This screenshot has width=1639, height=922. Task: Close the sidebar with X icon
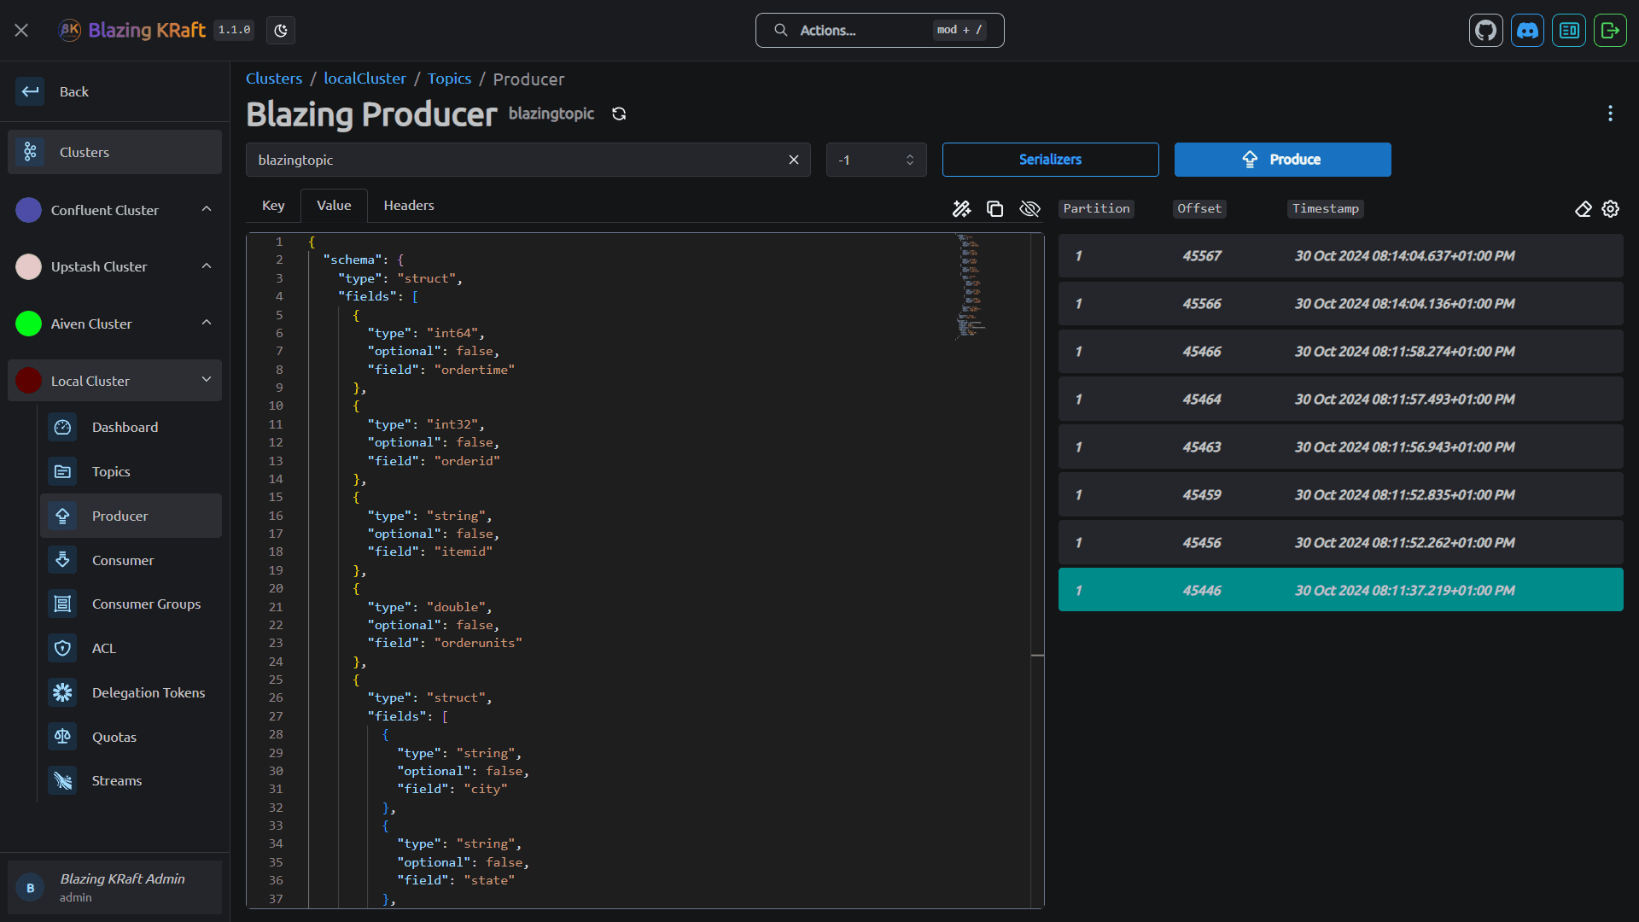pyautogui.click(x=22, y=31)
